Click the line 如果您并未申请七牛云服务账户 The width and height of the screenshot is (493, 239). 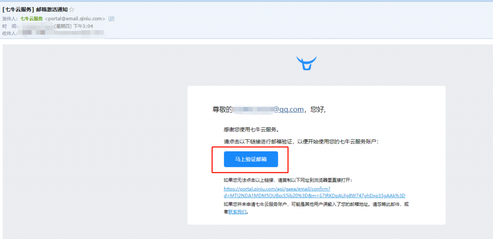pos(316,208)
